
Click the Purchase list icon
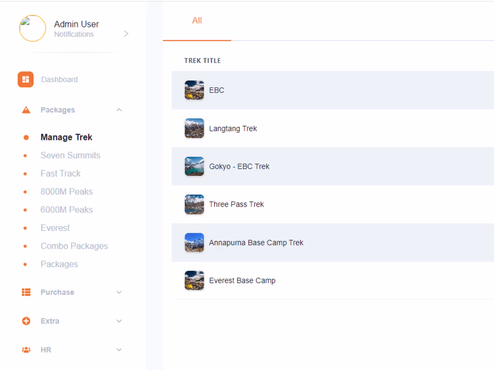[x=26, y=292]
